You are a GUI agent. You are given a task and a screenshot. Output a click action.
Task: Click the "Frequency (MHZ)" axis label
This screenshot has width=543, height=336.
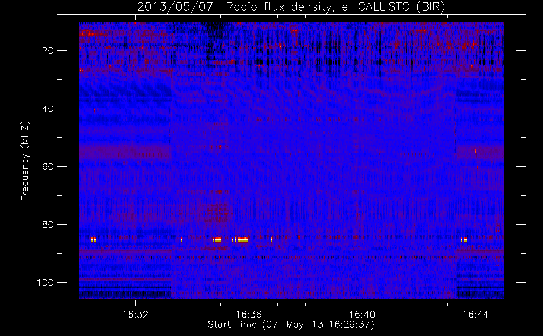(x=25, y=161)
